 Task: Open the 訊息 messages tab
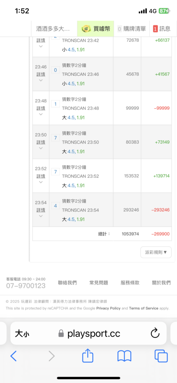[162, 29]
